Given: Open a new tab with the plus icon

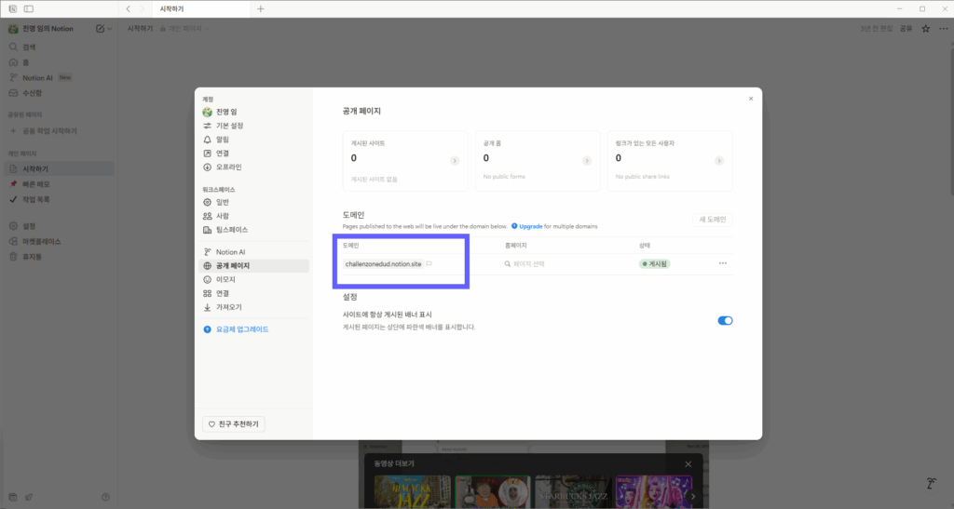Looking at the screenshot, I should (x=261, y=9).
